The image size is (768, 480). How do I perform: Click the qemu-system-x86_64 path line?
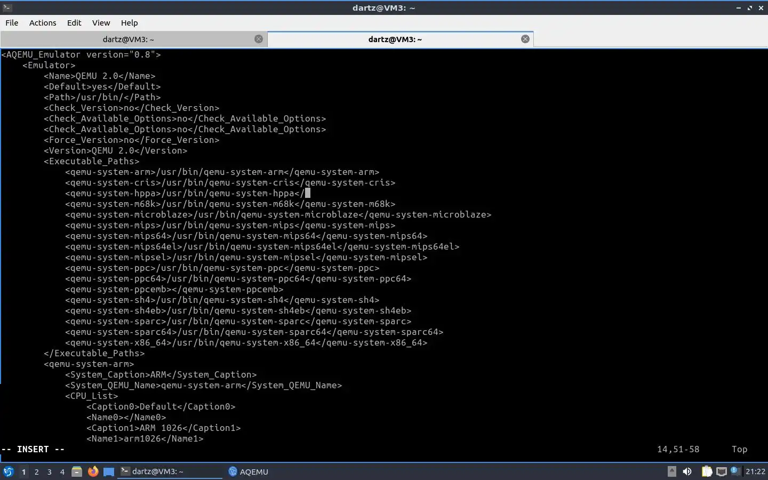pyautogui.click(x=246, y=342)
